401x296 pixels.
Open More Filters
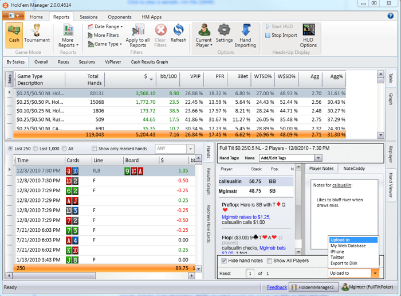[x=104, y=35]
